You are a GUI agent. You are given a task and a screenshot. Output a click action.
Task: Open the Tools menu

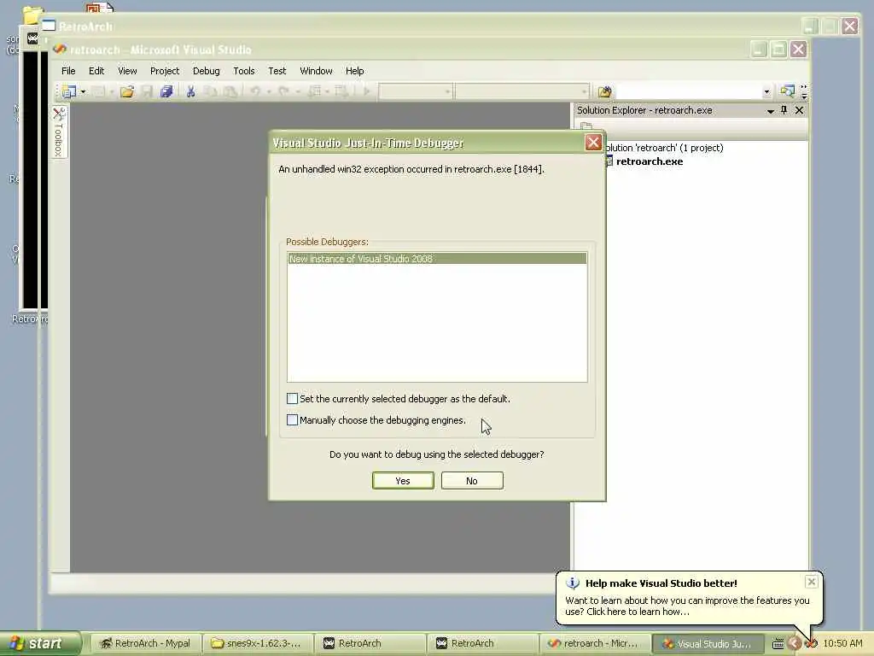[x=243, y=71]
